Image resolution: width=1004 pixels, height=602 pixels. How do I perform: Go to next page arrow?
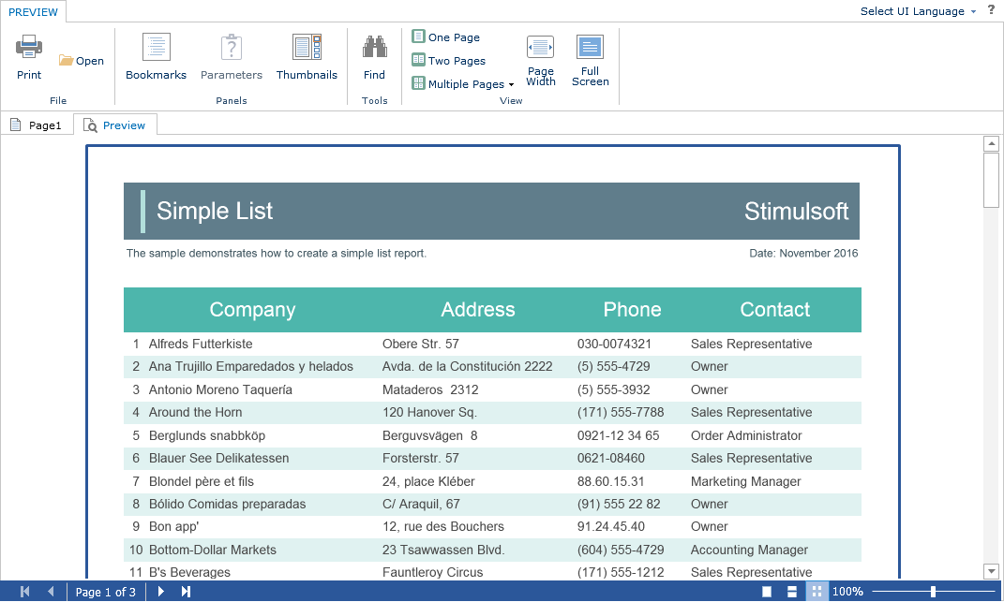coord(161,592)
